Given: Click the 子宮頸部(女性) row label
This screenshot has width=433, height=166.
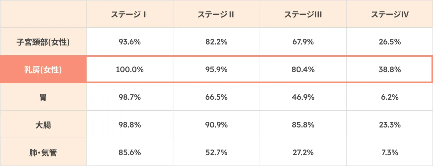Looking at the screenshot, I should click(43, 42).
